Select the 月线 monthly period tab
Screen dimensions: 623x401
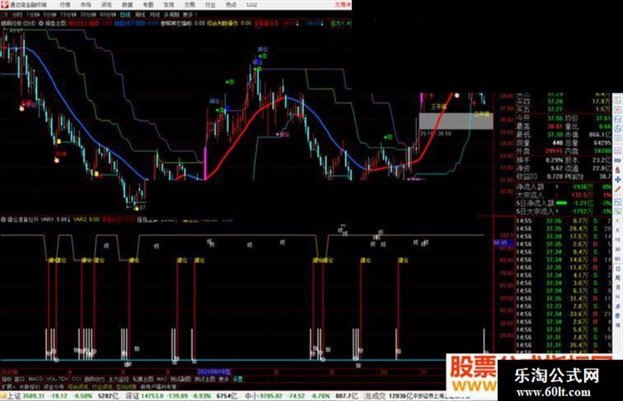tap(154, 14)
